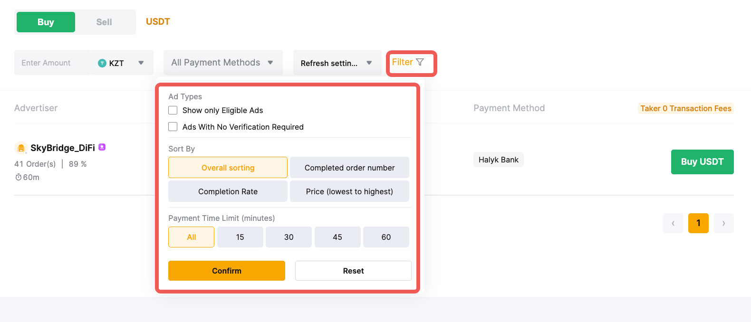Click the Filter funnel icon
The image size is (751, 322).
click(420, 62)
